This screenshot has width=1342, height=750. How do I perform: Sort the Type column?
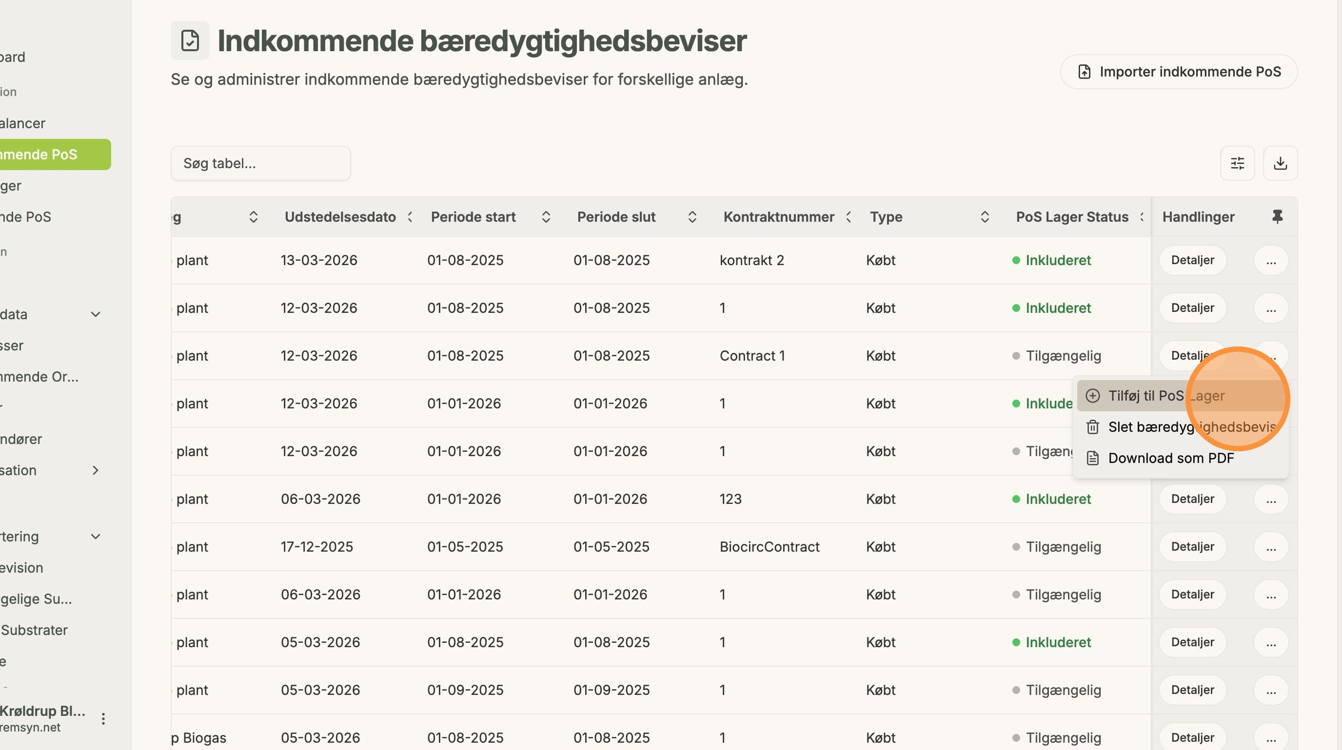coord(985,217)
